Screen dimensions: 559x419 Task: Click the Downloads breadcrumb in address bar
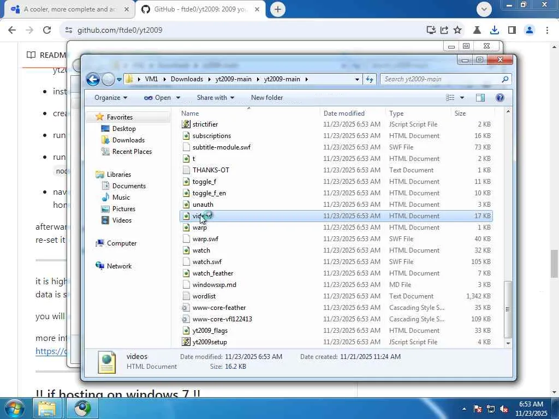tap(187, 79)
